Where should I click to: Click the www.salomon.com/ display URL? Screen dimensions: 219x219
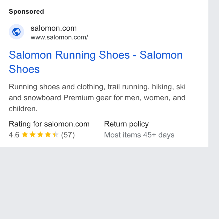59,37
